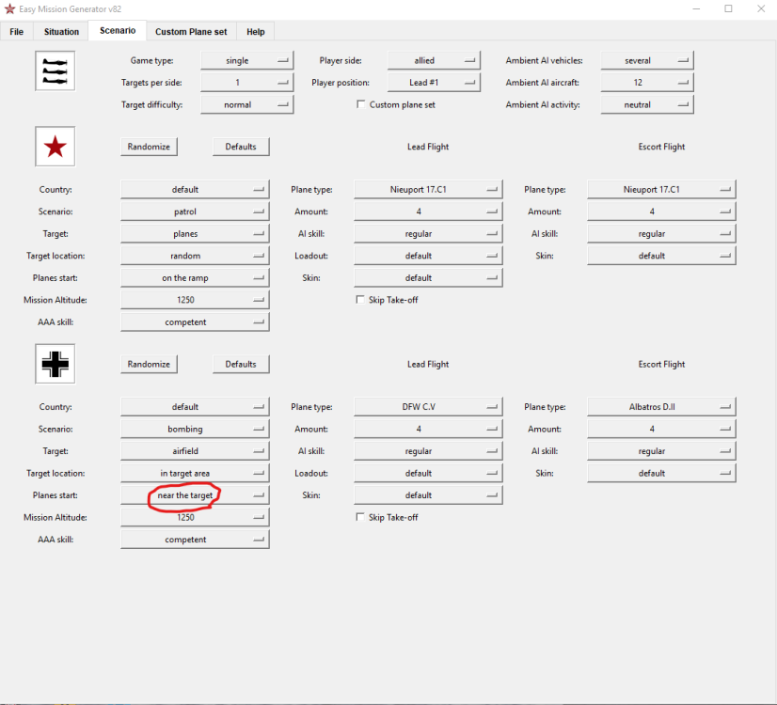777x705 pixels.
Task: Toggle axis Skip Take-off checkbox
Action: [x=360, y=517]
